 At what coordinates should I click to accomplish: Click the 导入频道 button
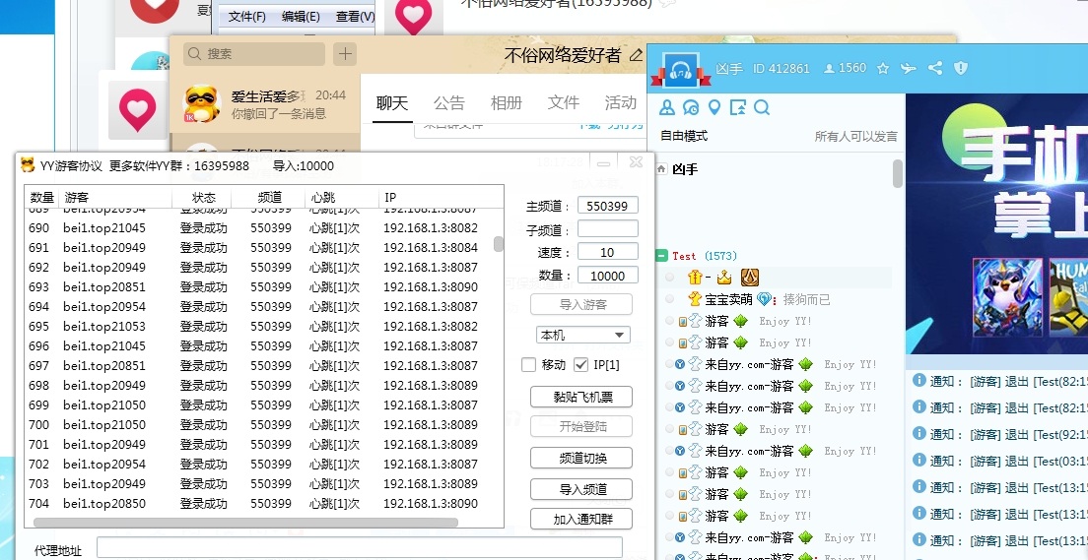point(581,489)
